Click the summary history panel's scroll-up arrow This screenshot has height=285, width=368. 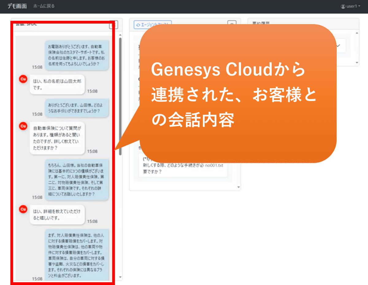(357, 33)
